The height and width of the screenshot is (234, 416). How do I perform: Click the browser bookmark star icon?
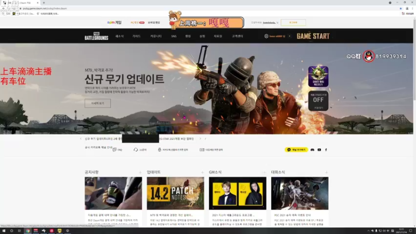[x=400, y=8]
